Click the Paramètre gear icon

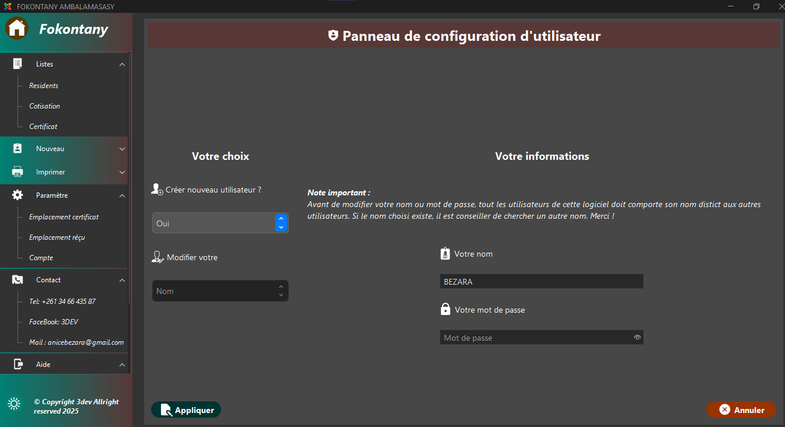pos(17,195)
